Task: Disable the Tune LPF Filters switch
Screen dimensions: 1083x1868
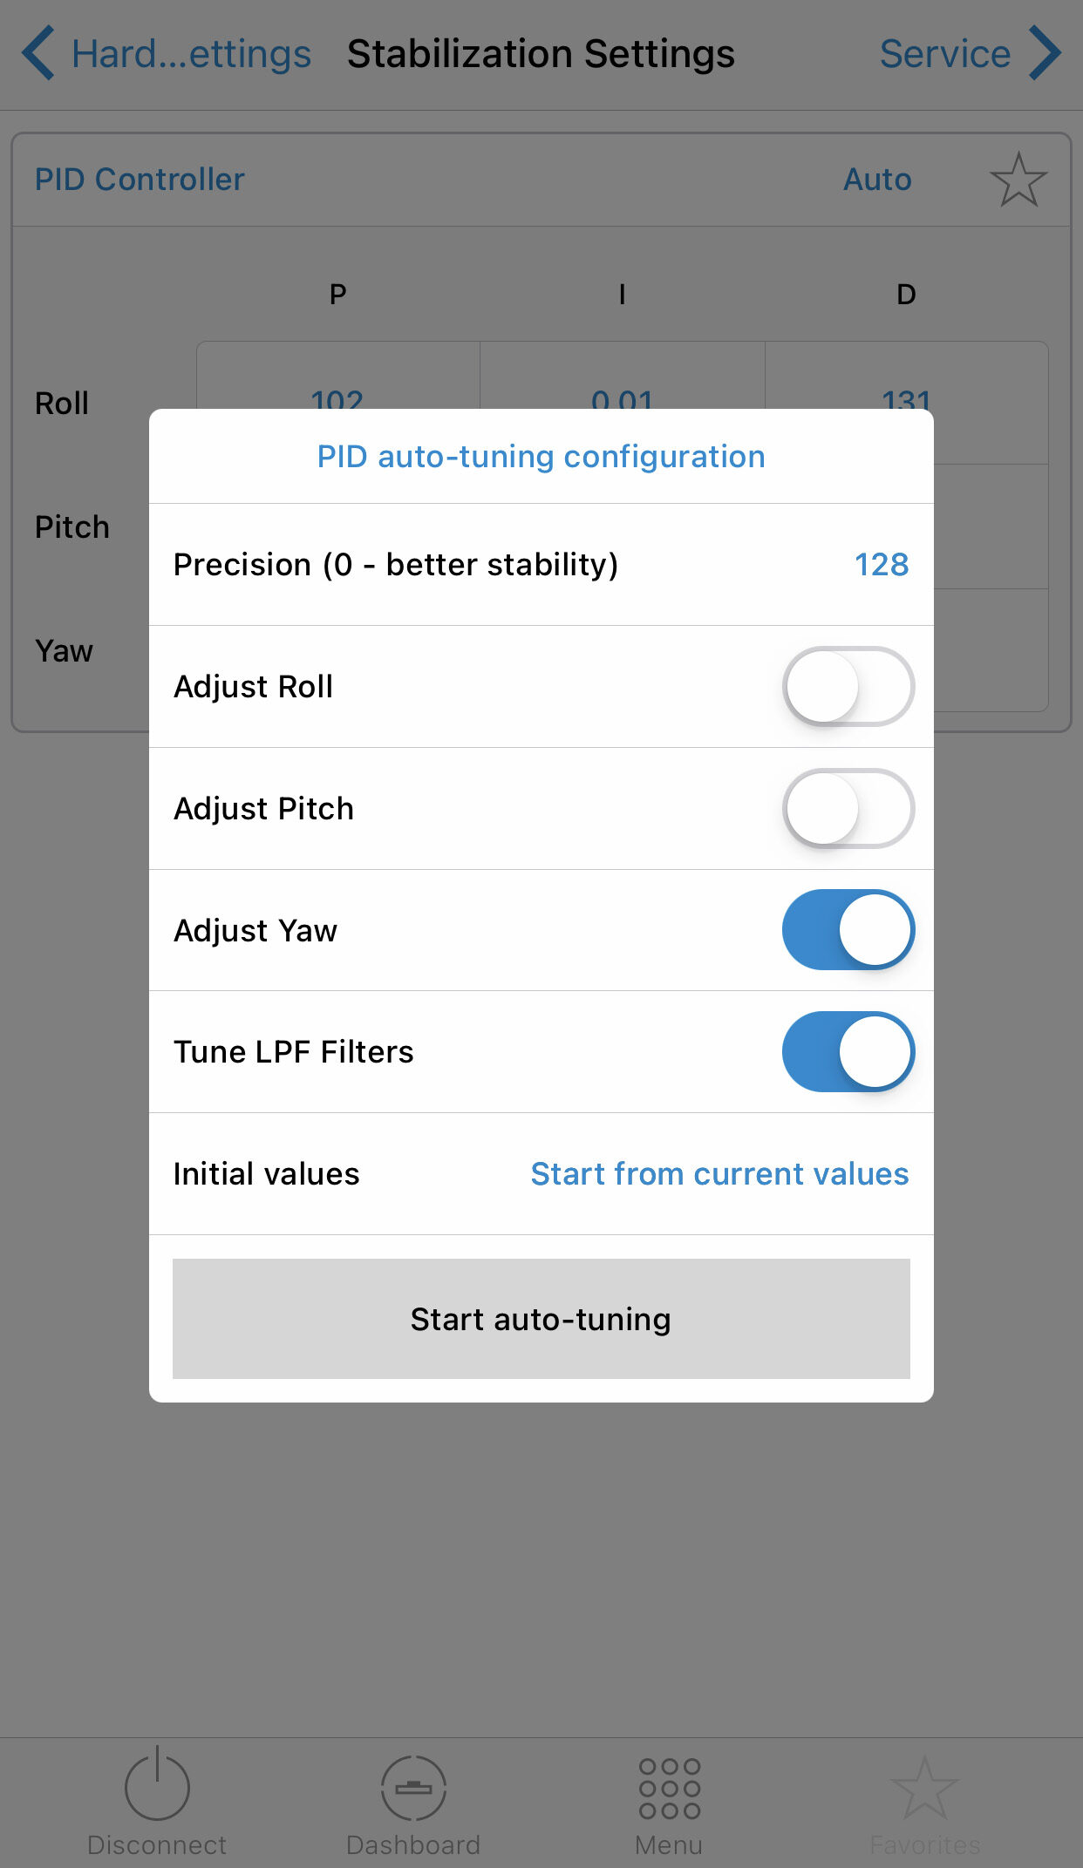Action: tap(848, 1052)
